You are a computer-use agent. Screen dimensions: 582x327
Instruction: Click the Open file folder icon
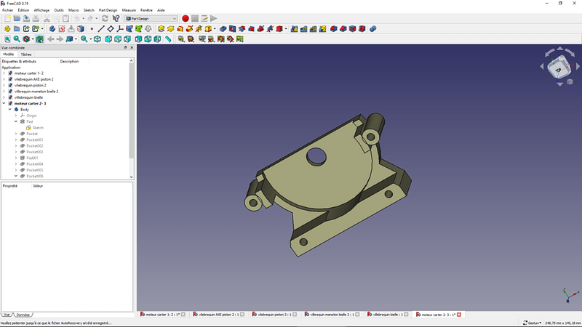[17, 19]
